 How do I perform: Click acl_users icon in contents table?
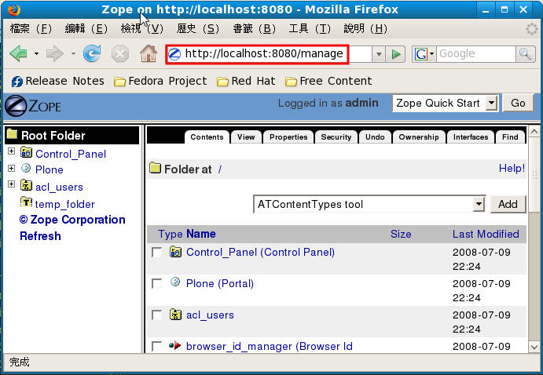[175, 315]
